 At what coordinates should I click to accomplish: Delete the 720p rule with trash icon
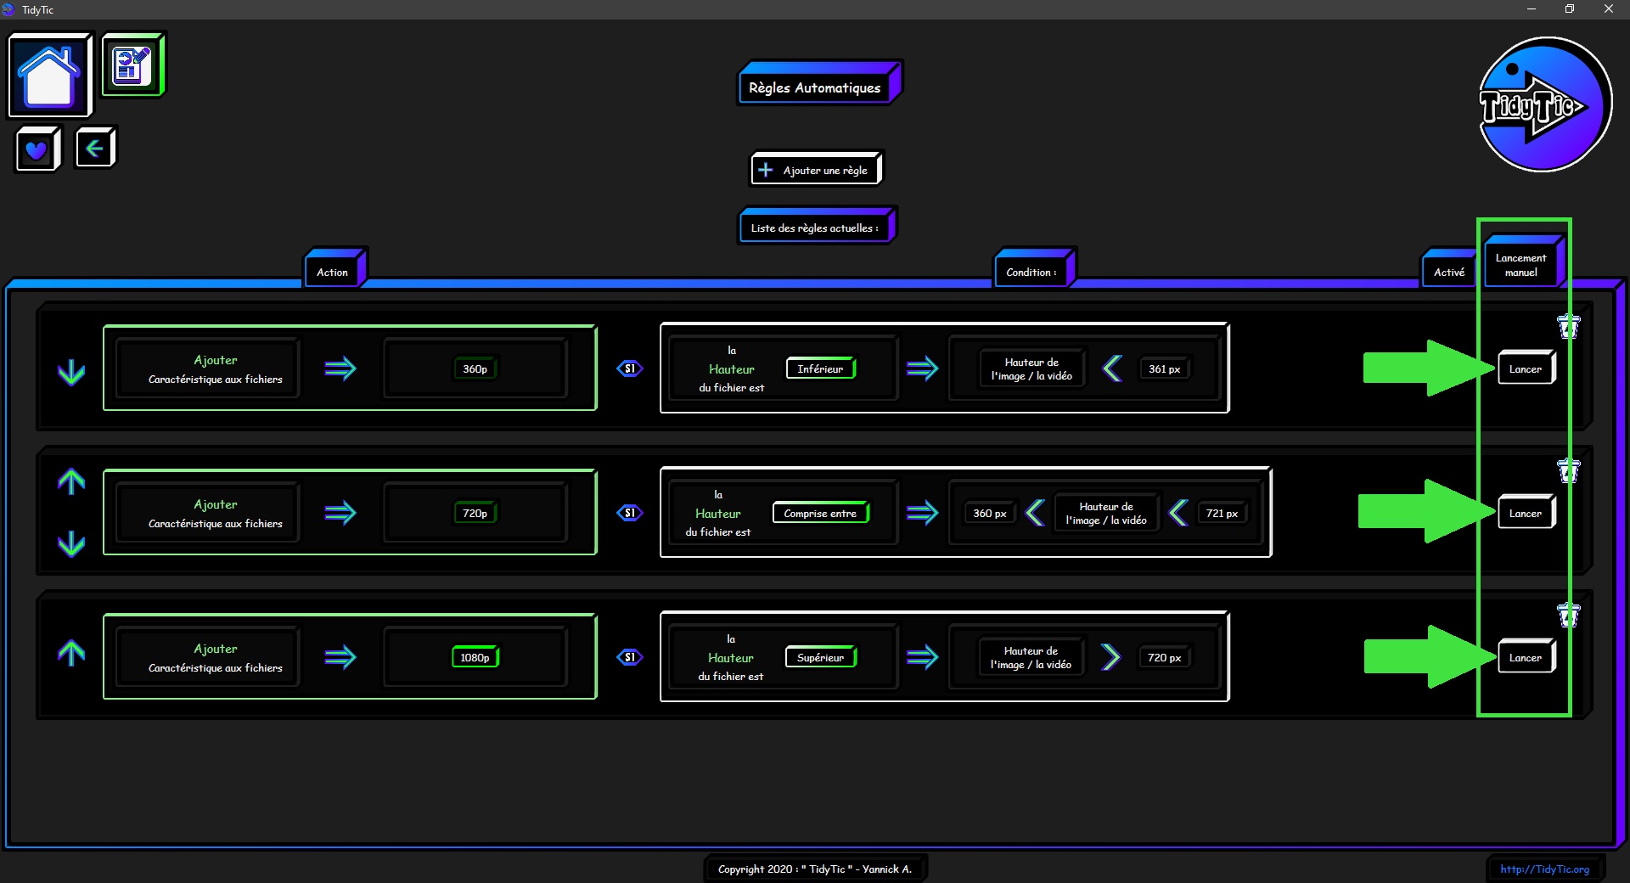point(1568,471)
